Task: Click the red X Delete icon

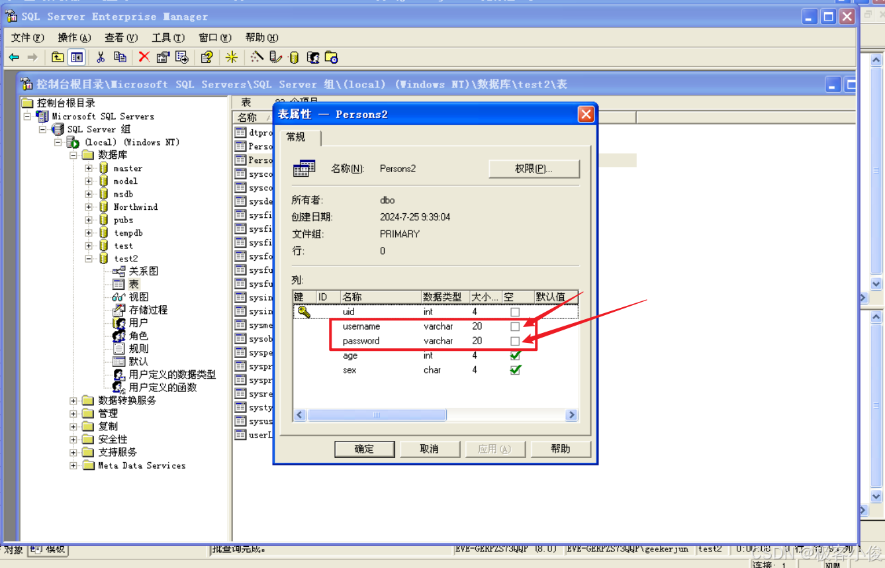Action: click(x=144, y=58)
